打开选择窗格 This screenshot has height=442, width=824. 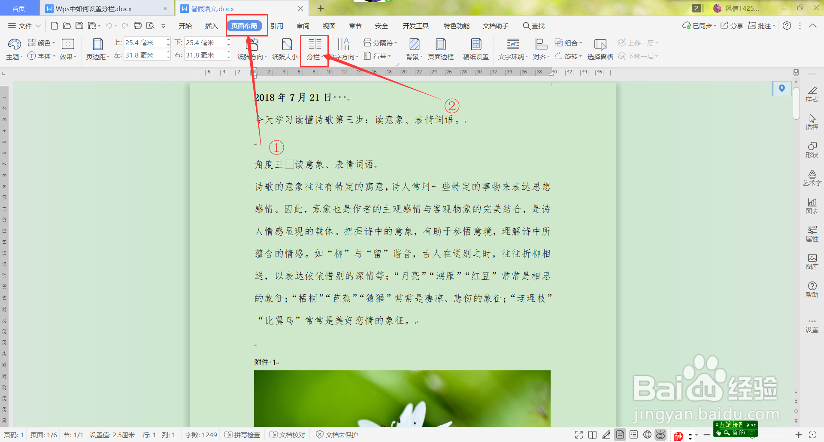(600, 48)
